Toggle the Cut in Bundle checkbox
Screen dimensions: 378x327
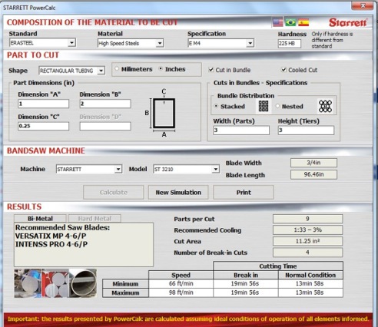pos(211,70)
